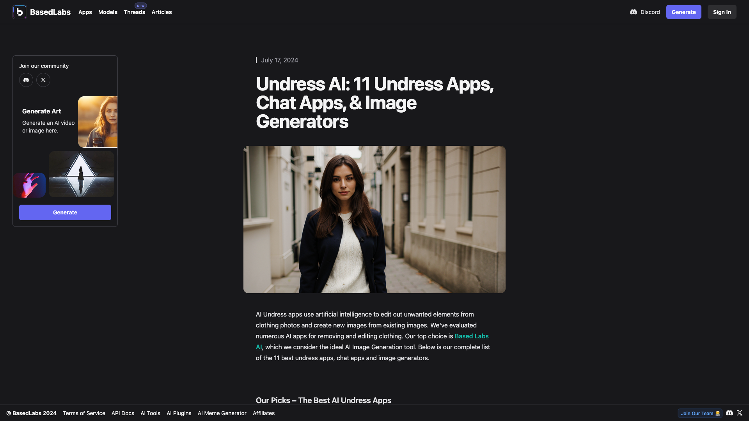Click the Affiliates footer link
Image resolution: width=749 pixels, height=421 pixels.
click(x=263, y=413)
